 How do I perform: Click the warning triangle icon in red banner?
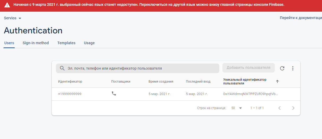coord(7,5)
